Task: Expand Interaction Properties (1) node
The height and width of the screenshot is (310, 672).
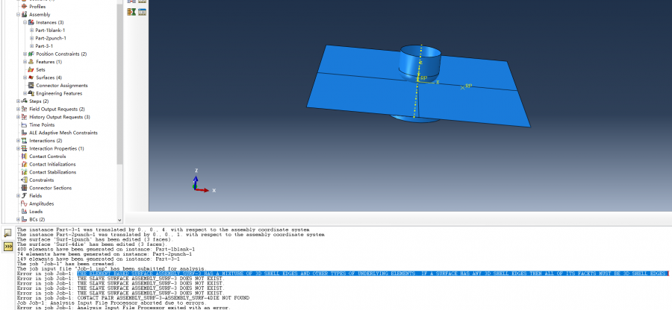Action: point(19,148)
